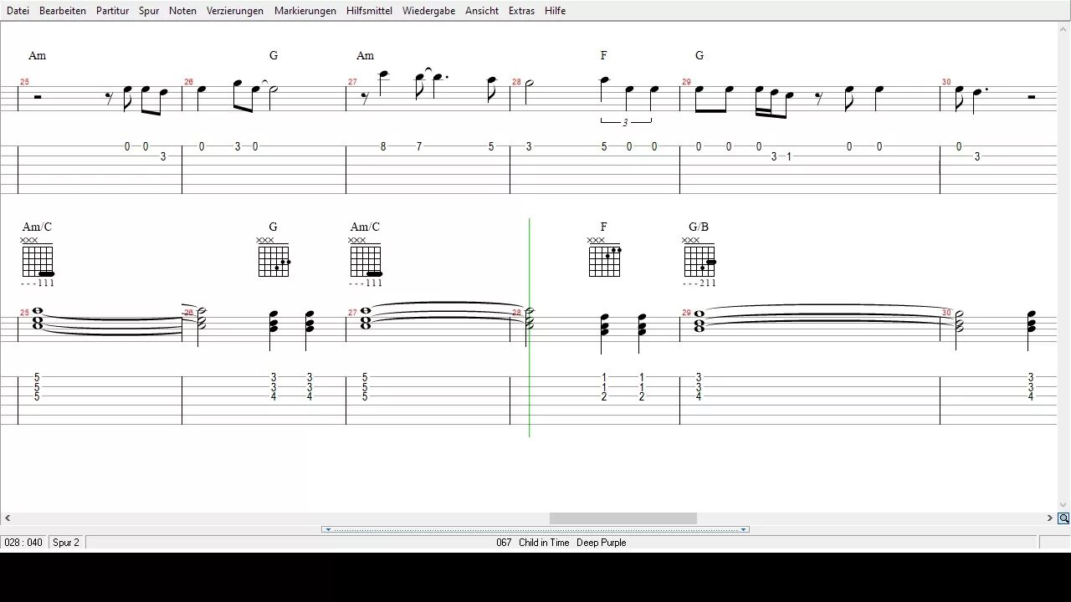Click measure number 30 in the upper track
The image size is (1071, 602).
946,82
